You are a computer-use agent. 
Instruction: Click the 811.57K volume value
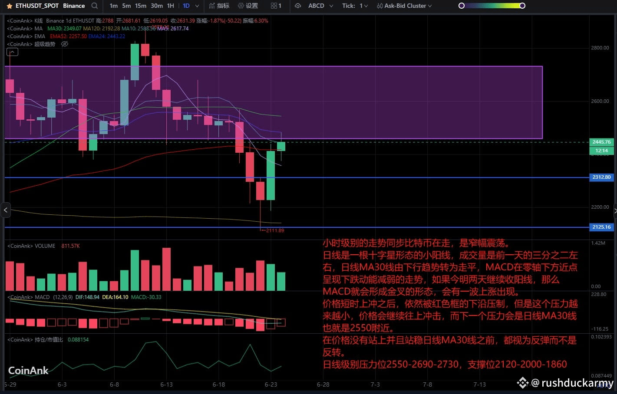coord(71,246)
